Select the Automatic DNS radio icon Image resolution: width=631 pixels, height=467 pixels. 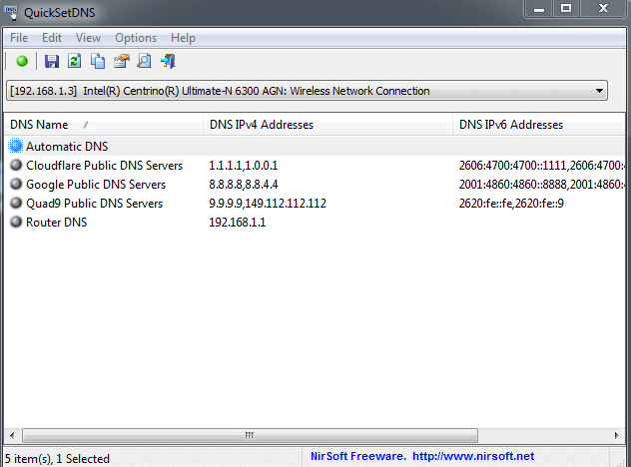coord(16,146)
